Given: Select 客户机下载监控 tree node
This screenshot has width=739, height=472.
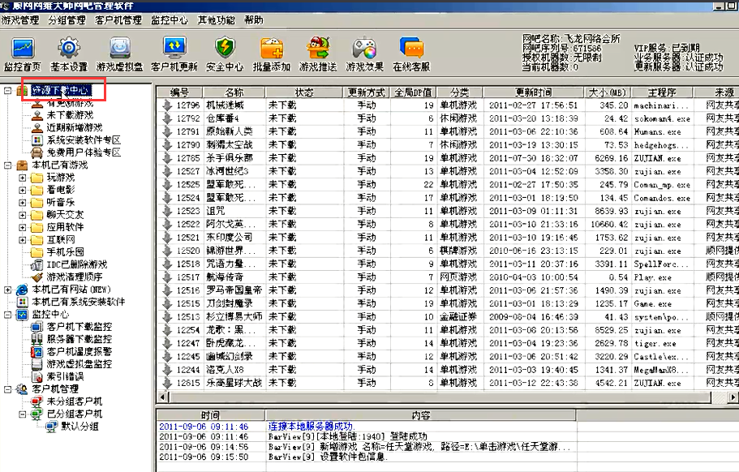Looking at the screenshot, I should pyautogui.click(x=79, y=327).
